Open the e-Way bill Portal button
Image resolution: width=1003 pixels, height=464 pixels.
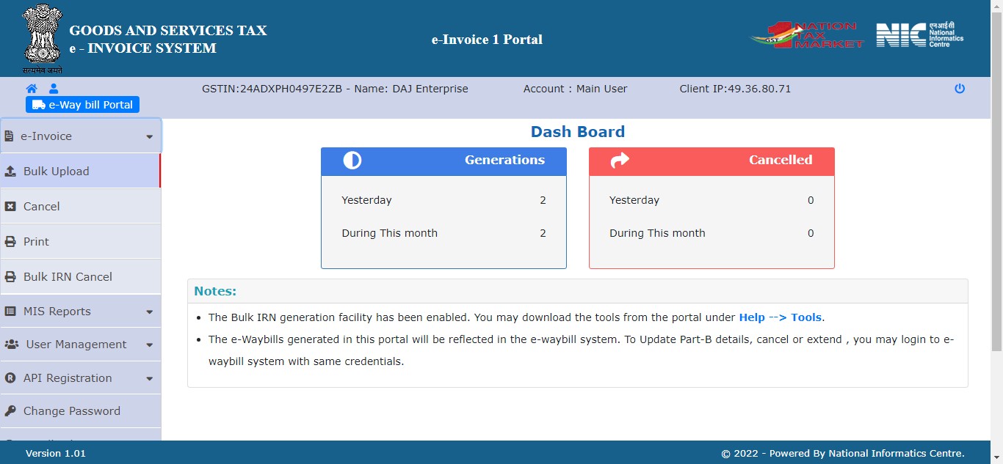[82, 104]
